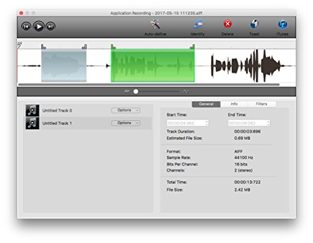Select the Untitled Track 0 row
Viewport: 313px width, 243px height.
(x=88, y=110)
